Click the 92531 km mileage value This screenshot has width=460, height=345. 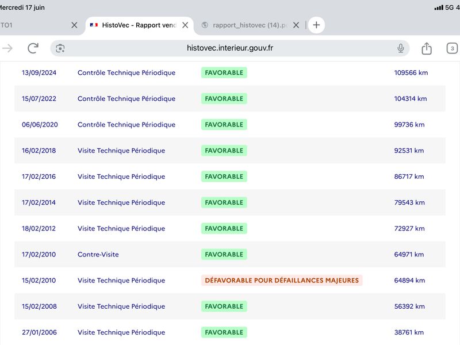click(409, 151)
